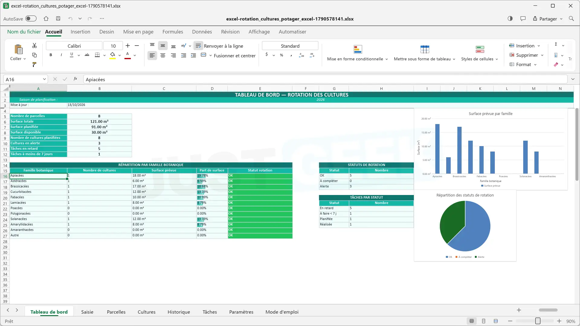
Task: Toggle the AutoSave switch
Action: coord(31,19)
